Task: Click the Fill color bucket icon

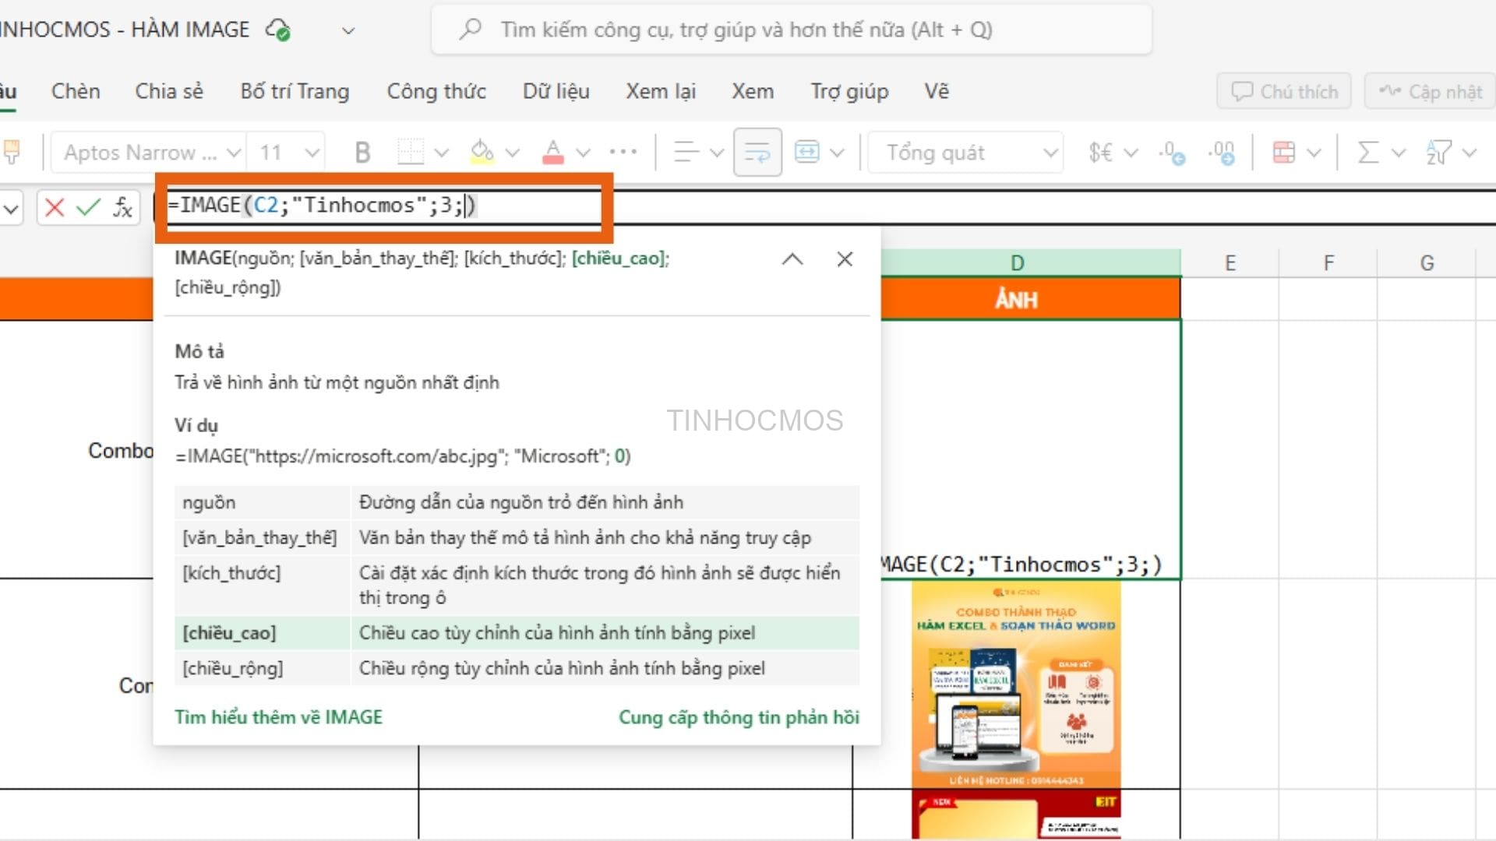Action: (x=482, y=153)
